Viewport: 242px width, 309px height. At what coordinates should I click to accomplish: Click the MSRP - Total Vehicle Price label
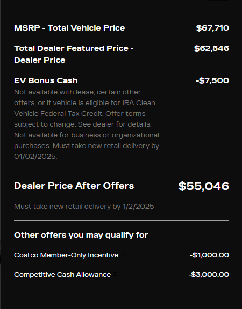(x=69, y=28)
